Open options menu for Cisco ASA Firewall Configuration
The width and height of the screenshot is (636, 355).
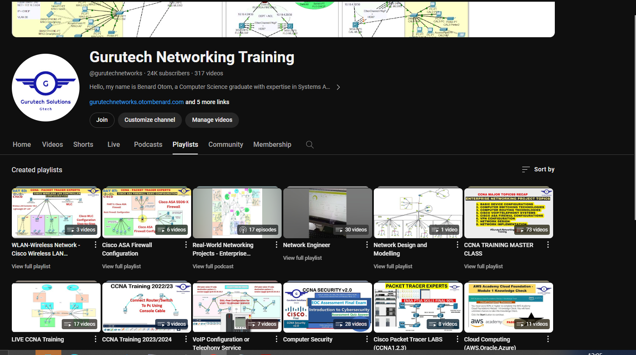click(x=186, y=245)
